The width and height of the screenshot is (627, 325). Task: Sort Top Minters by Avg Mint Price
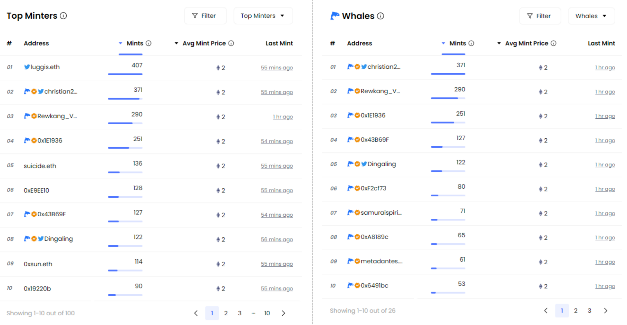pyautogui.click(x=204, y=43)
